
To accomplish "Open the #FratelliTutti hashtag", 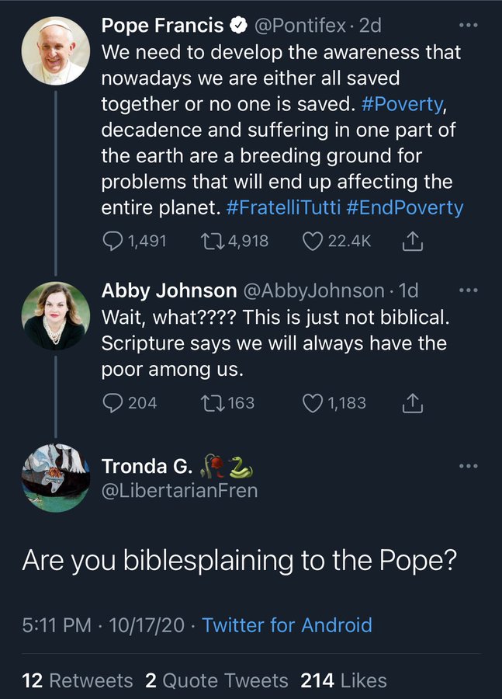I will pyautogui.click(x=284, y=208).
